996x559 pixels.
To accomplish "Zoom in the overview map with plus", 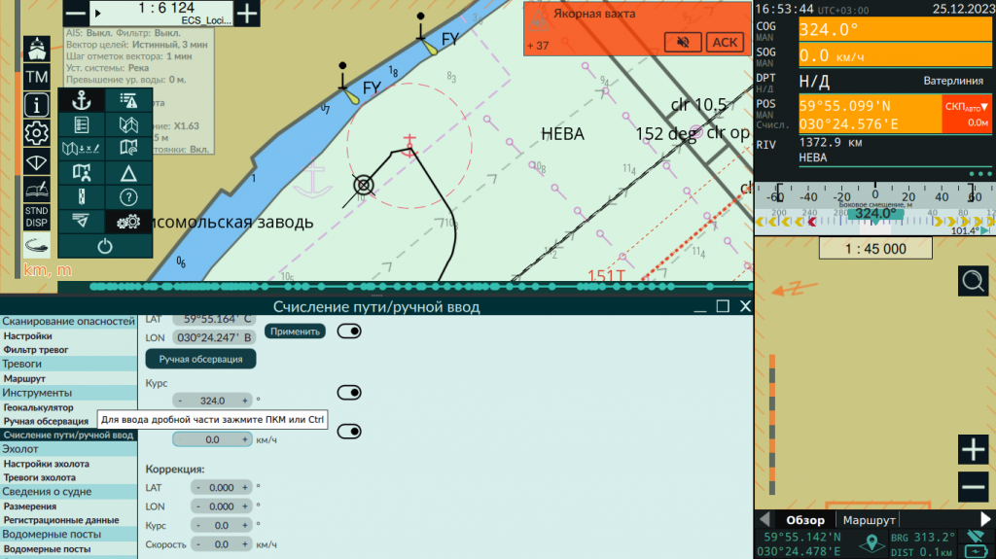I will pyautogui.click(x=973, y=450).
